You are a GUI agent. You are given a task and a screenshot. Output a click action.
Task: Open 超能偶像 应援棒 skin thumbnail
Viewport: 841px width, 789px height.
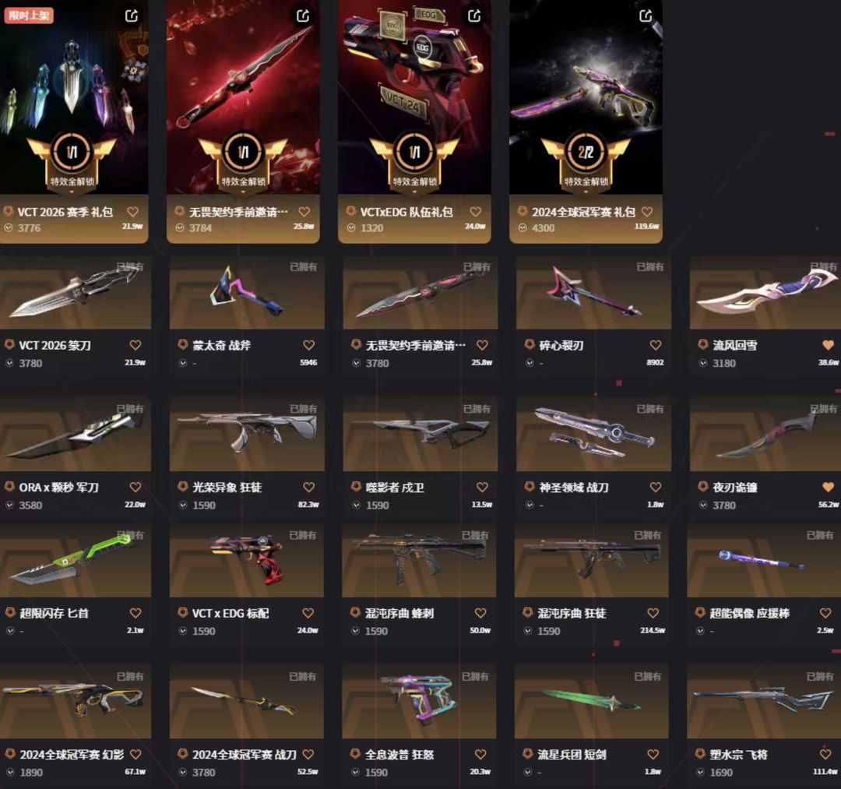coord(764,561)
